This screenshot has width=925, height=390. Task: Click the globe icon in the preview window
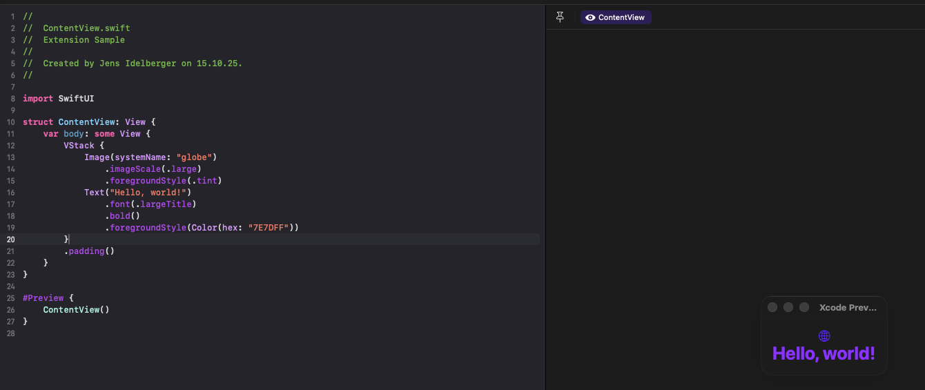tap(824, 336)
